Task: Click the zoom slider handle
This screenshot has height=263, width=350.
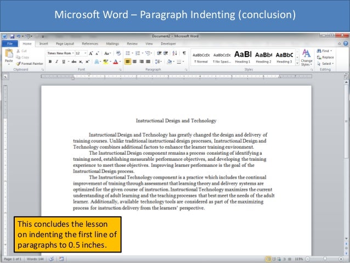Action: (325, 259)
